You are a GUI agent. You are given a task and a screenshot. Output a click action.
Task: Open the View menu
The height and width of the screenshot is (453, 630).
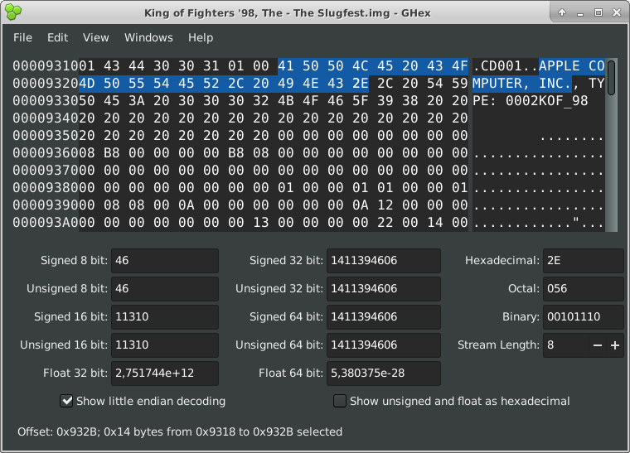click(95, 38)
